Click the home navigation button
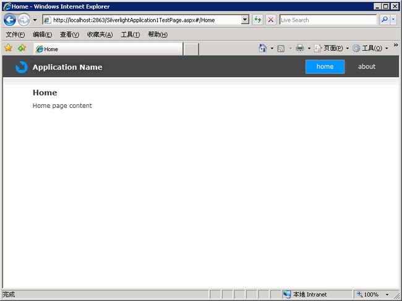The image size is (402, 301). point(325,67)
